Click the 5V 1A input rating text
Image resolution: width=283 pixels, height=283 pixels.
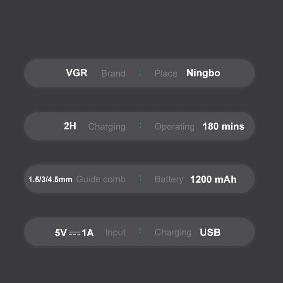(74, 233)
